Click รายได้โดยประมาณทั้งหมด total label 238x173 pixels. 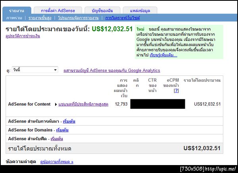[40, 148]
